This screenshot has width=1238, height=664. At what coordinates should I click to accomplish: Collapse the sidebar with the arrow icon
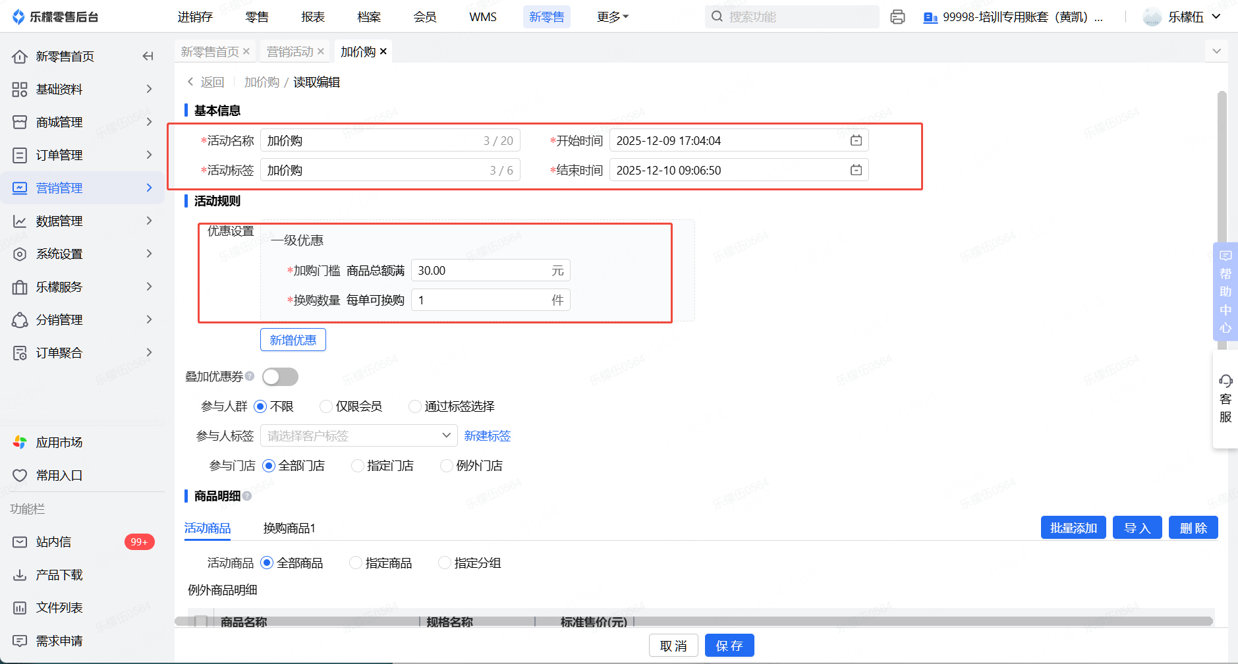pos(148,56)
